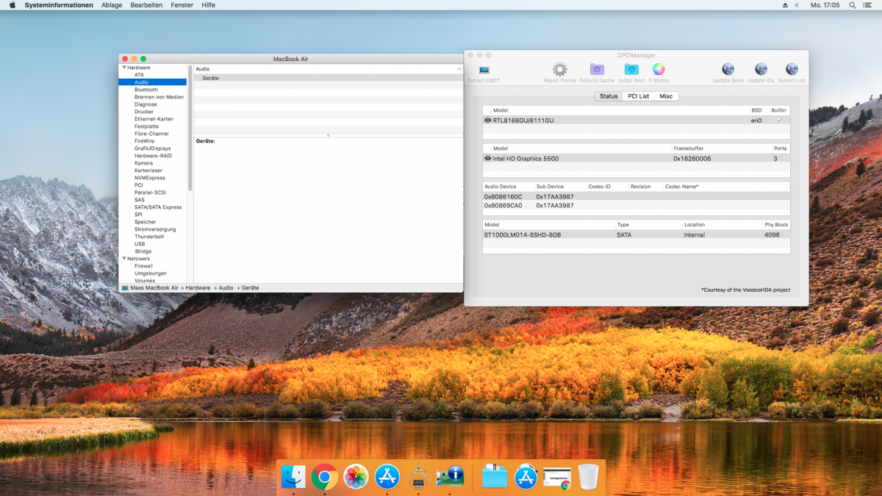Open the P States color wheel icon
882x496 pixels.
click(659, 70)
